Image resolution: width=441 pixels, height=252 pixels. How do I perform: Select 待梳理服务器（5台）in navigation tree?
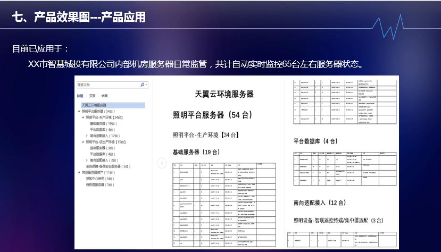click(100, 185)
